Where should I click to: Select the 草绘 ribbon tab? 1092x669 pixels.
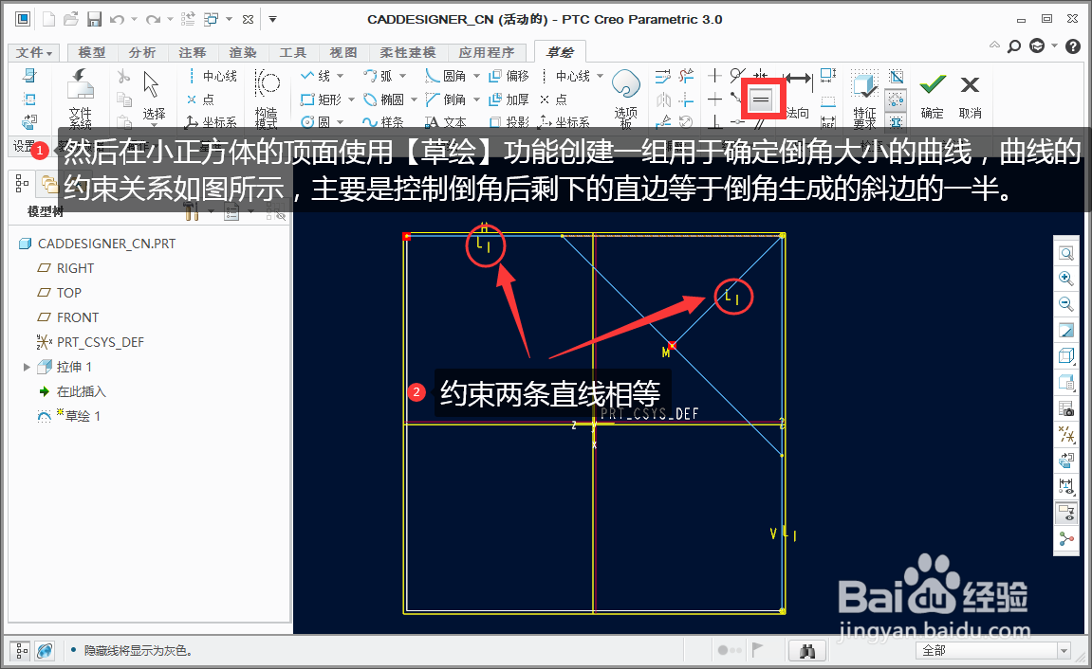[x=560, y=52]
